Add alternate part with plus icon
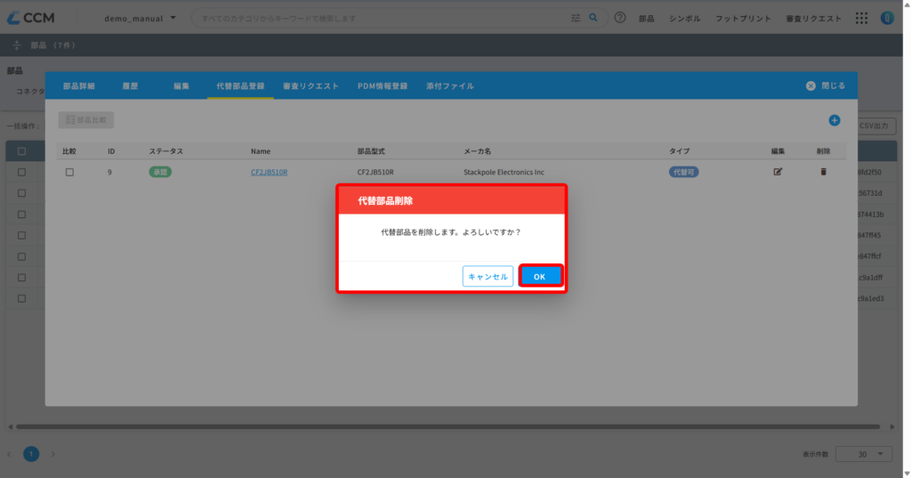This screenshot has height=478, width=911. point(834,120)
